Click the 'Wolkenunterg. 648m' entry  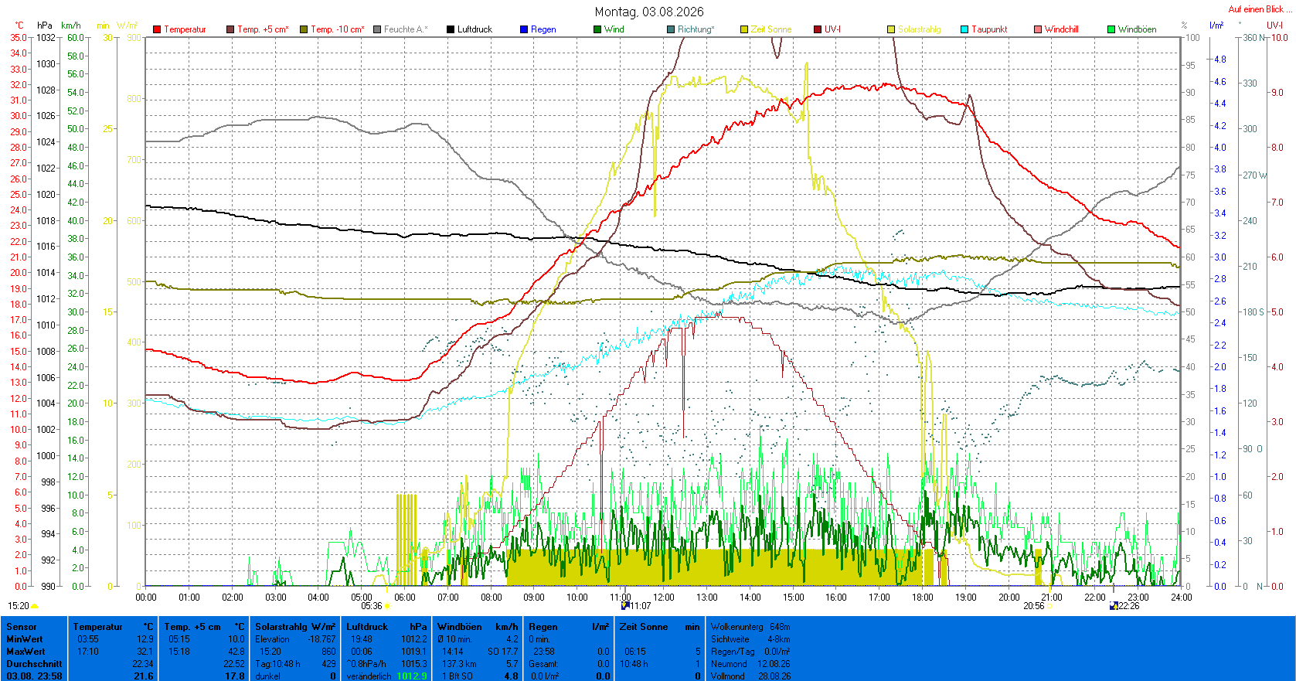[750, 627]
